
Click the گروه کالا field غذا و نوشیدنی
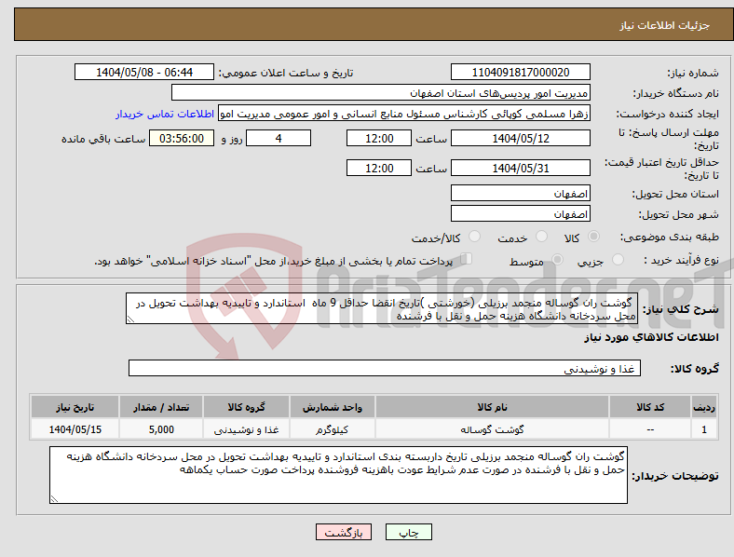click(x=385, y=368)
